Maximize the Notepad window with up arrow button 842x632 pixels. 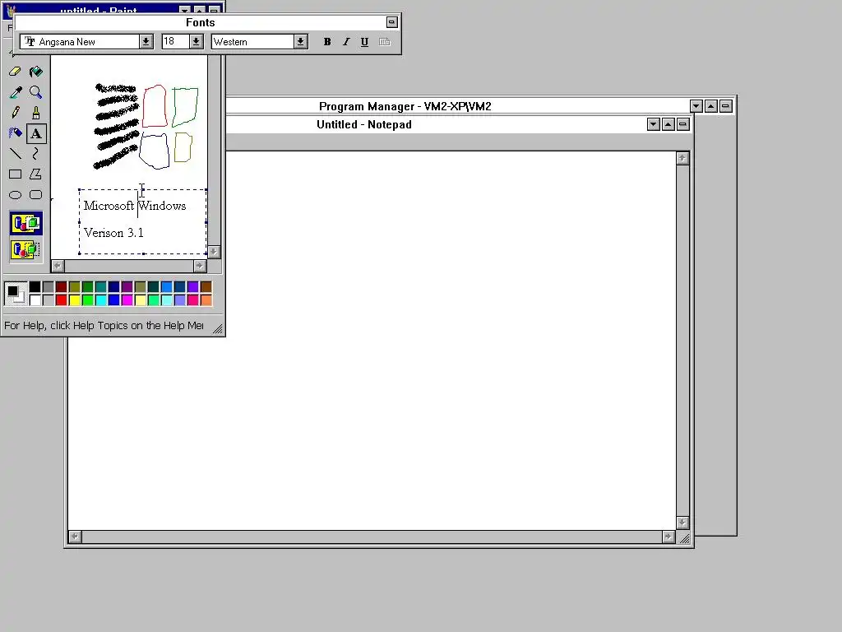(x=668, y=125)
